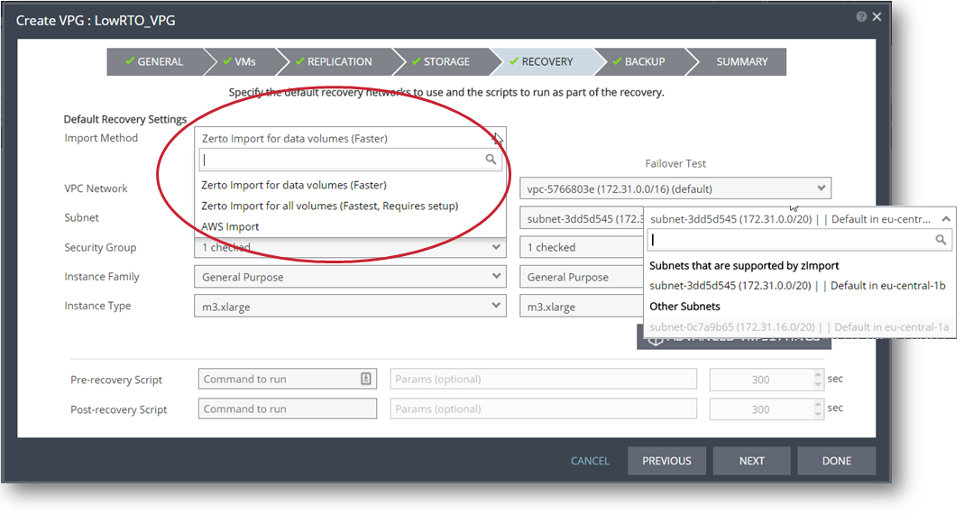
Task: Decrease the Post-recovery Script timeout seconds
Action: pyautogui.click(x=818, y=415)
